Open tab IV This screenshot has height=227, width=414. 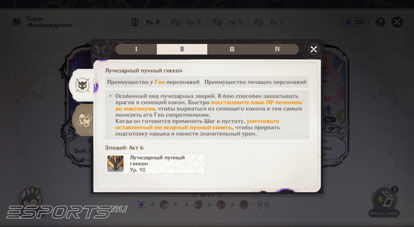click(x=277, y=49)
